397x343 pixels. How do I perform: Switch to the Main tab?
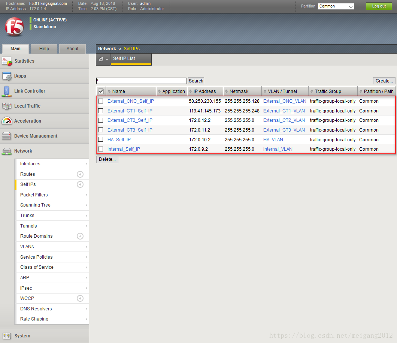click(15, 49)
